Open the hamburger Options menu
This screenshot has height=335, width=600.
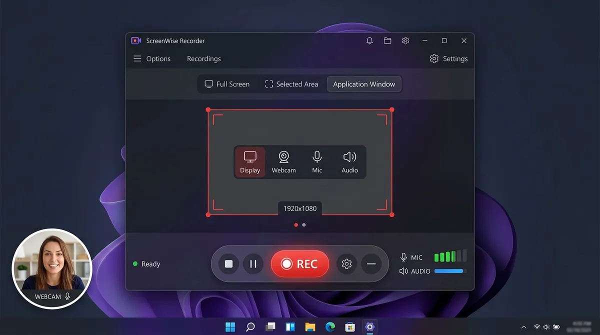[152, 58]
